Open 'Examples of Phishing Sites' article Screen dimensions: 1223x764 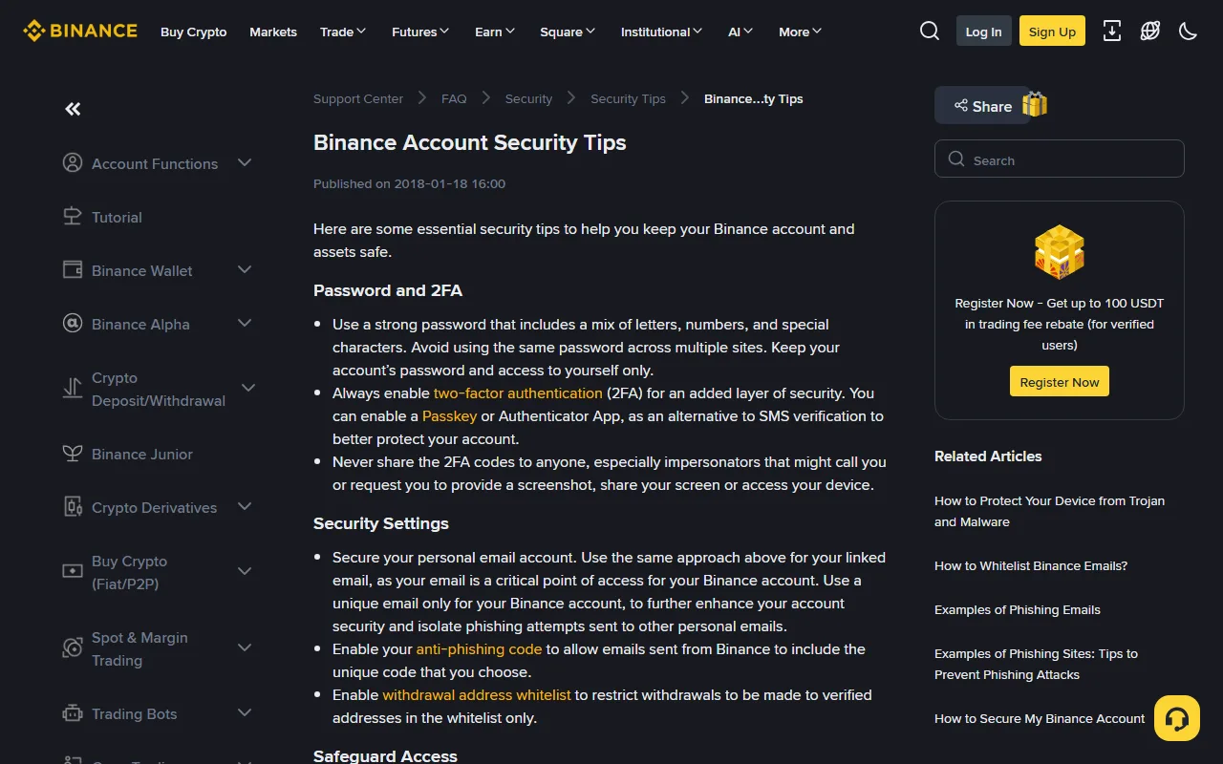click(x=1036, y=664)
